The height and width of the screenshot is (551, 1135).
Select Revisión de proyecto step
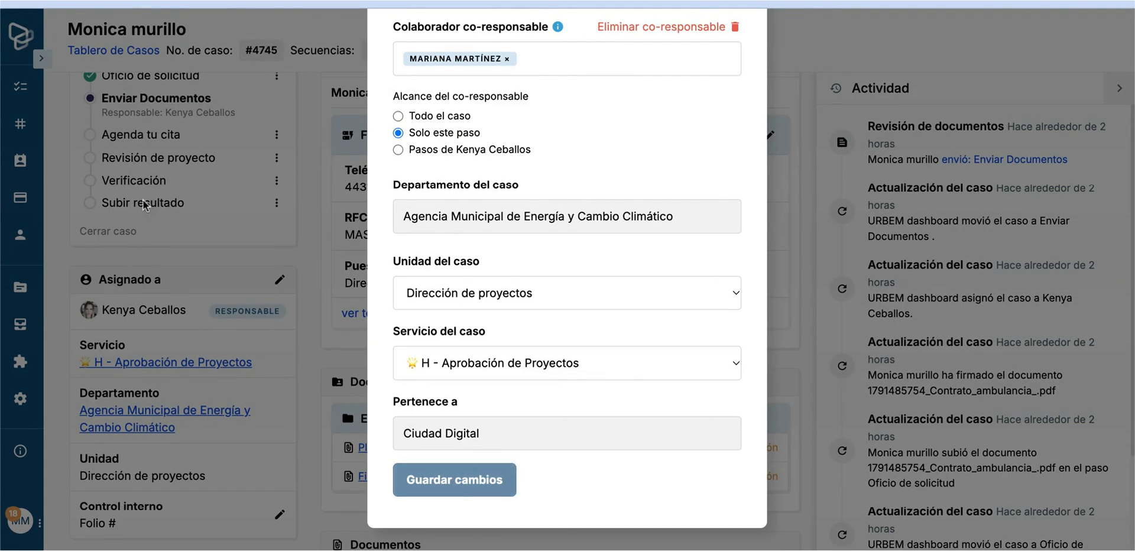[x=158, y=158]
